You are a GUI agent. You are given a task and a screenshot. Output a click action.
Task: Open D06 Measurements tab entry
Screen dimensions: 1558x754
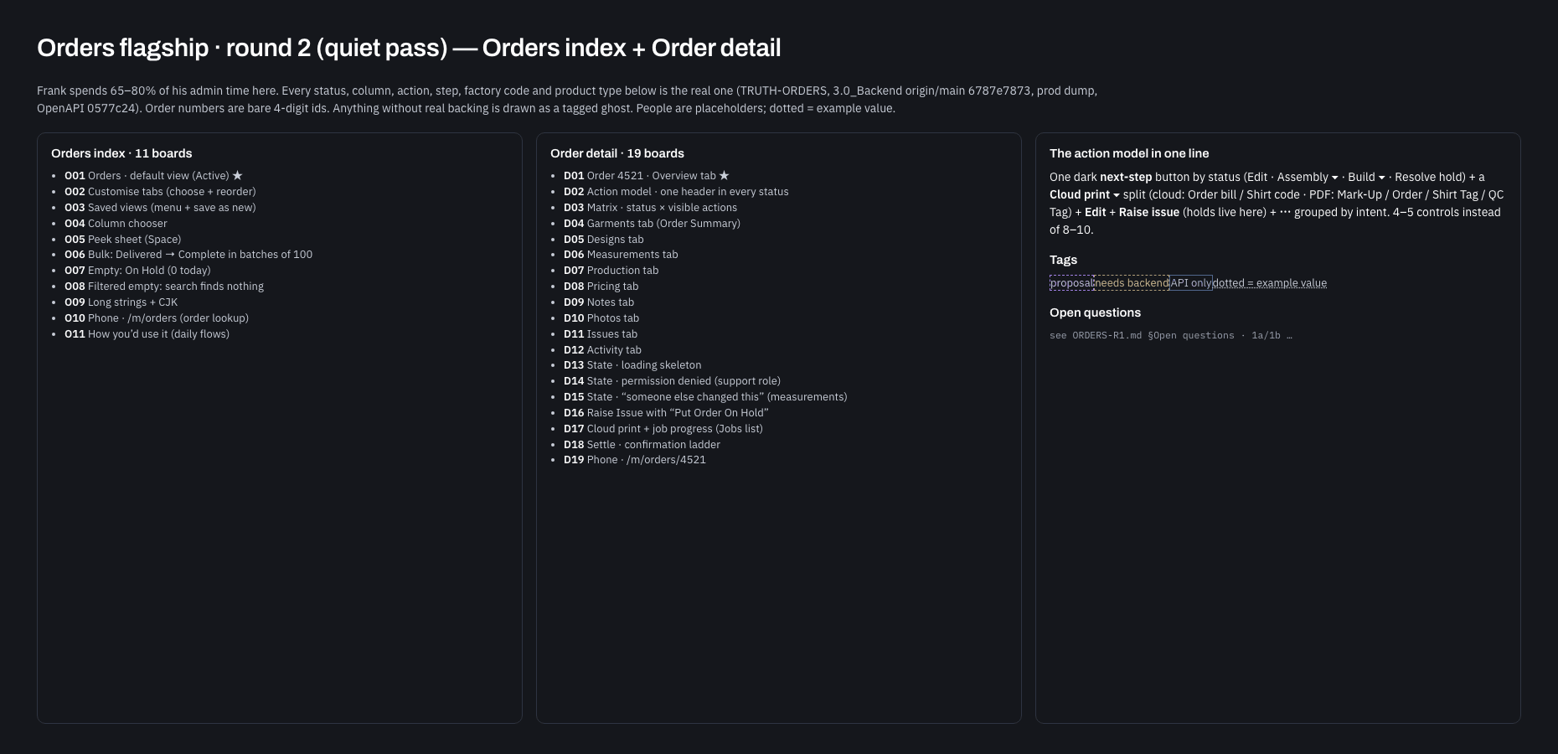tap(621, 255)
